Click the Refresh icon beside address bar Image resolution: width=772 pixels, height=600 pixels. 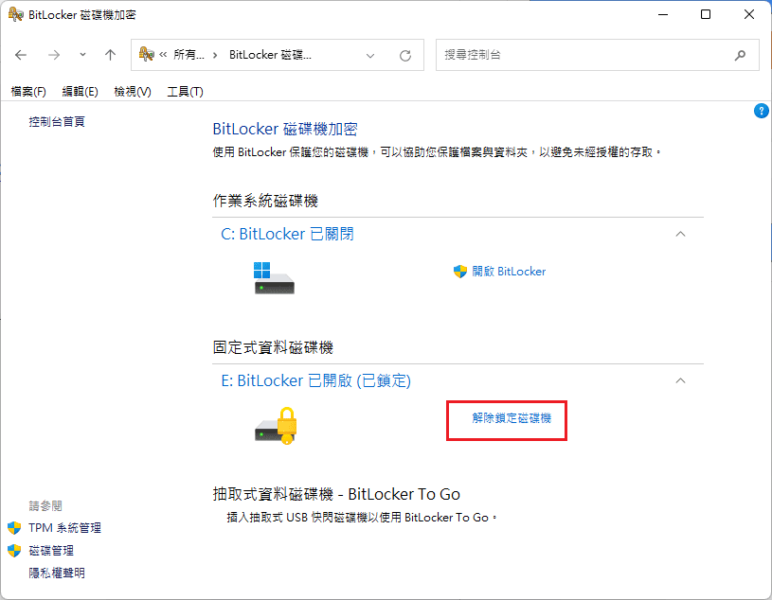pos(405,55)
